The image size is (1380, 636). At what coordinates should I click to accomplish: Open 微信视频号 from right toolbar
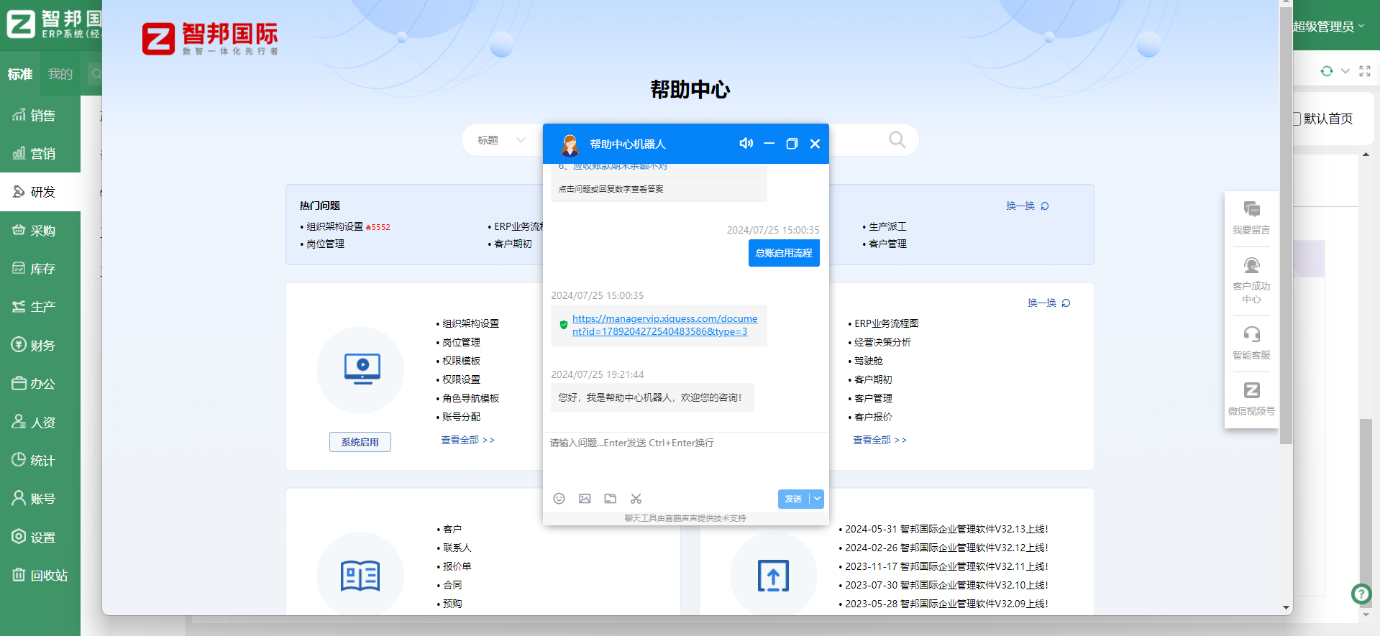click(x=1251, y=399)
